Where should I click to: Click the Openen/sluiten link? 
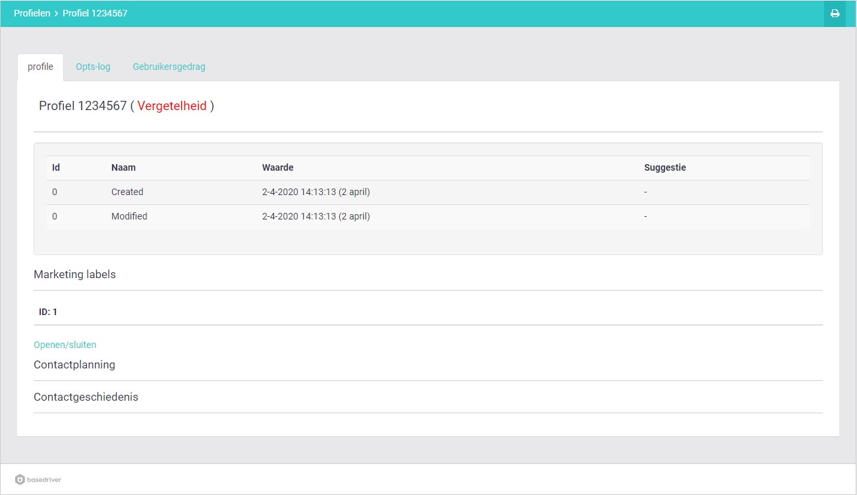[x=65, y=345]
